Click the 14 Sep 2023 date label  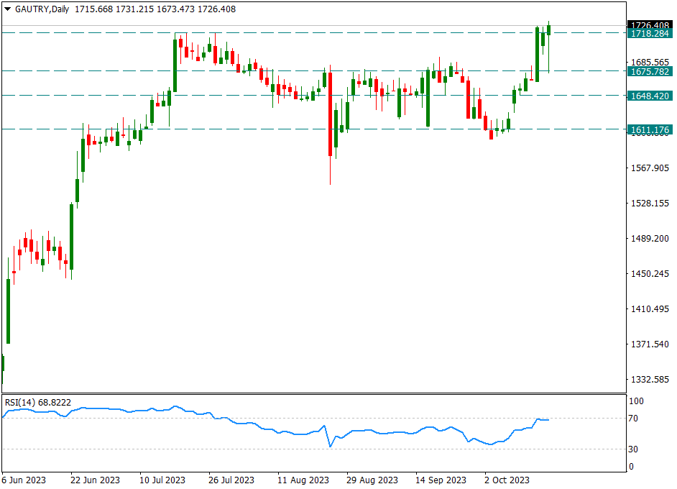point(441,480)
